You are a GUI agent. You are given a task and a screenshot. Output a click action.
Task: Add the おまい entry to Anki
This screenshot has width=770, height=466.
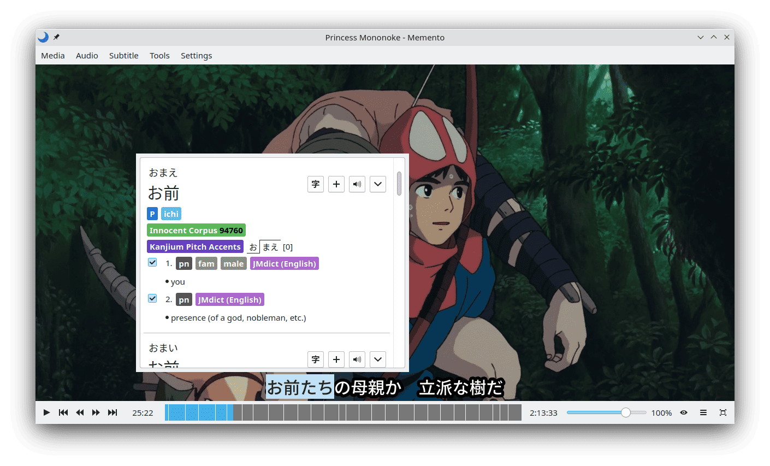click(336, 359)
